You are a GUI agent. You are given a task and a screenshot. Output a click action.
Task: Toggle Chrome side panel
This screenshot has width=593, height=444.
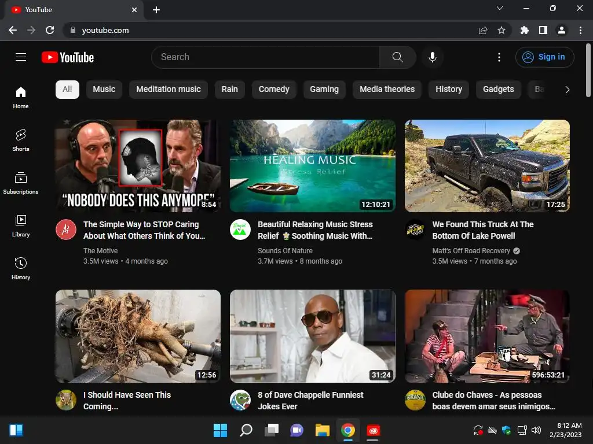(x=543, y=30)
